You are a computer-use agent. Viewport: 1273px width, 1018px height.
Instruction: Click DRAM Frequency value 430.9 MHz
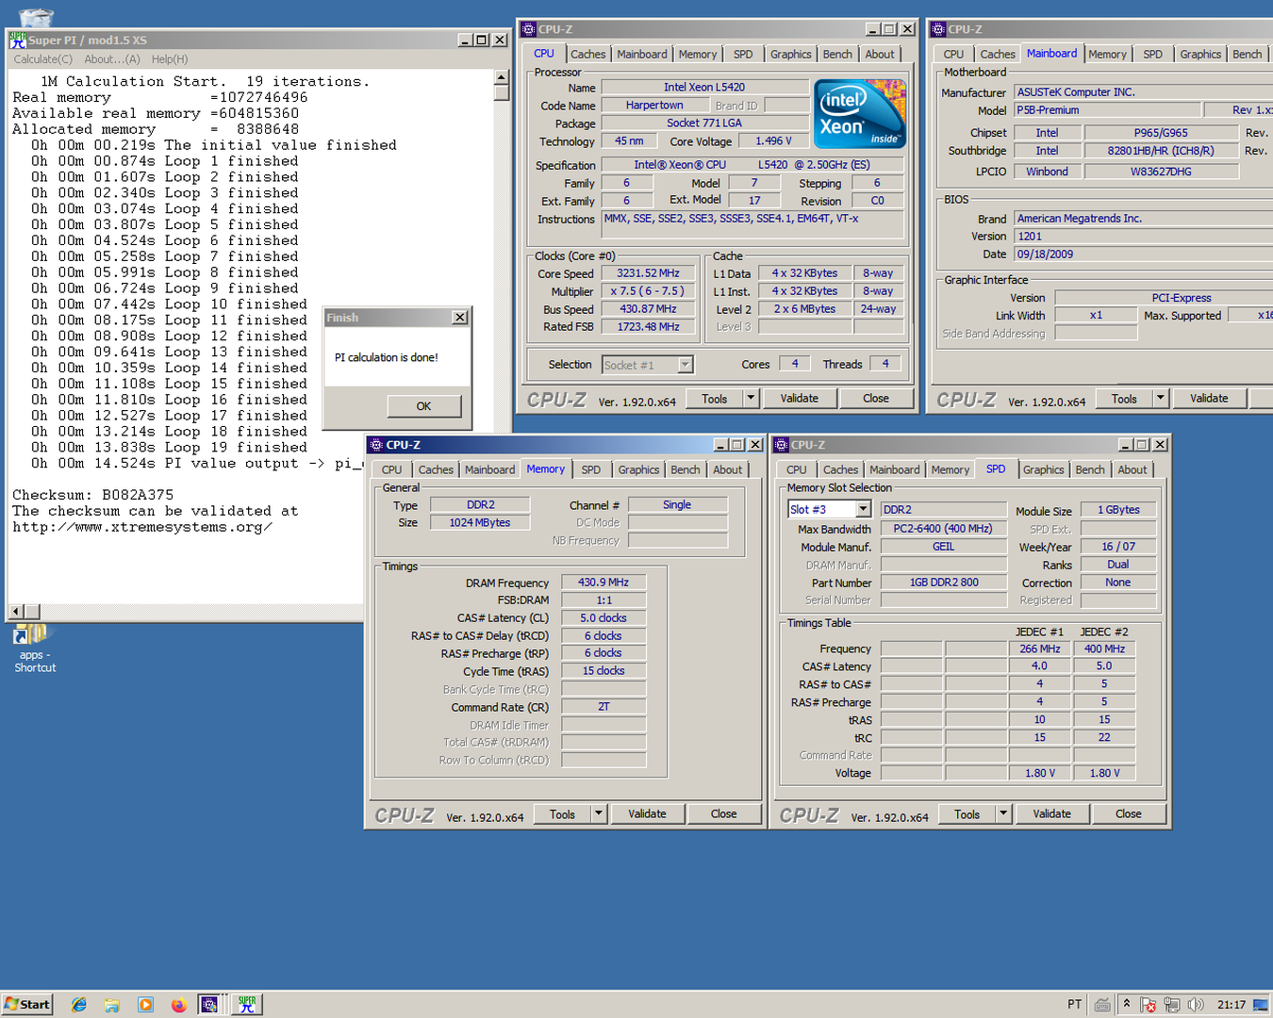coord(603,583)
